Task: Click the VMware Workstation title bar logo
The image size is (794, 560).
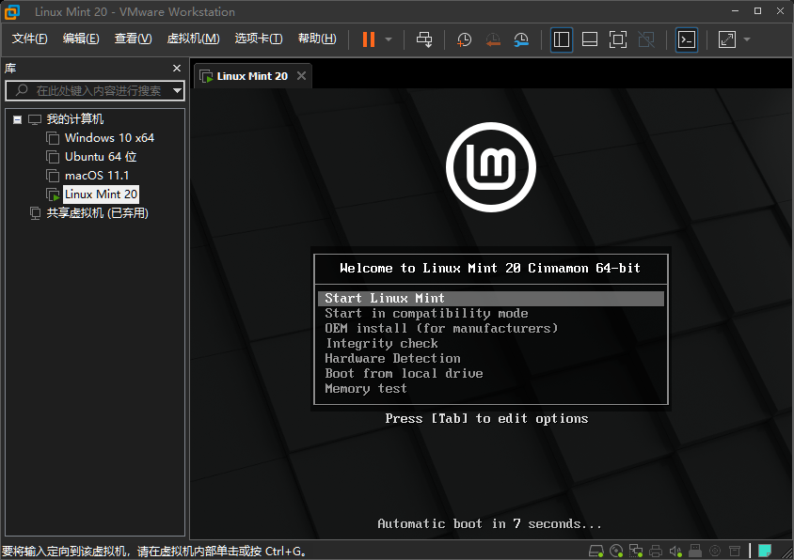Action: (x=12, y=12)
